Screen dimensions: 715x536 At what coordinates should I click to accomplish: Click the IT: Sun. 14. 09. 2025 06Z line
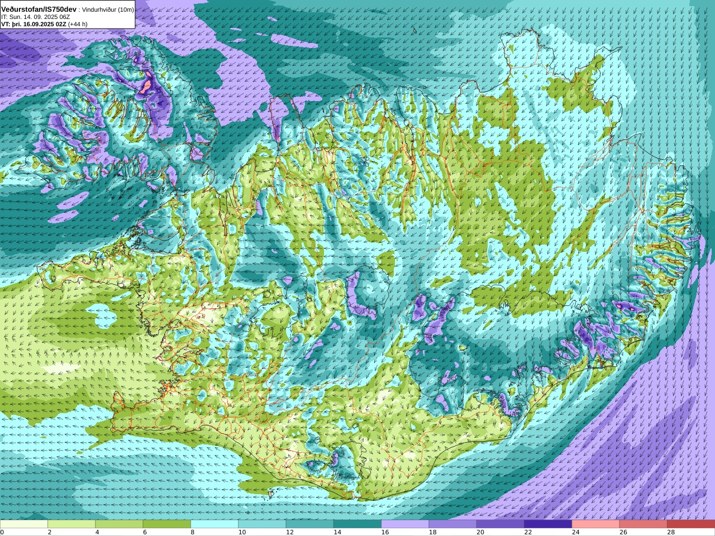point(36,17)
